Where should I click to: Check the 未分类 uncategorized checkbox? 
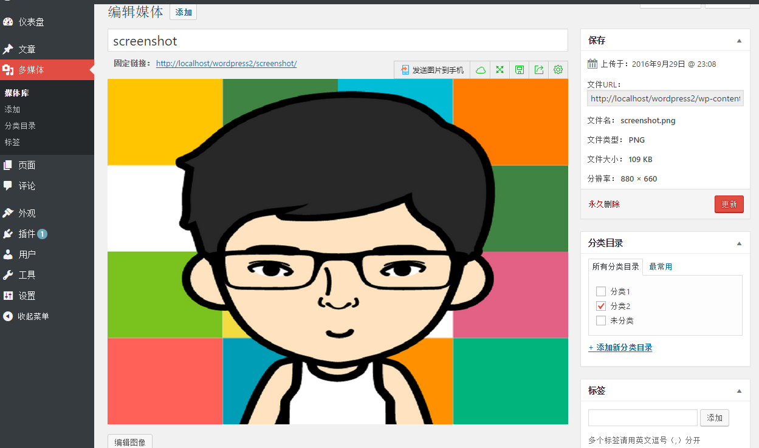click(x=601, y=321)
